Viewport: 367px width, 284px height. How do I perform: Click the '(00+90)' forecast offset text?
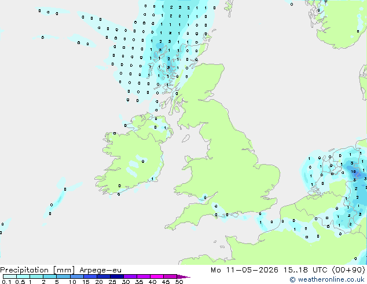tap(348, 270)
